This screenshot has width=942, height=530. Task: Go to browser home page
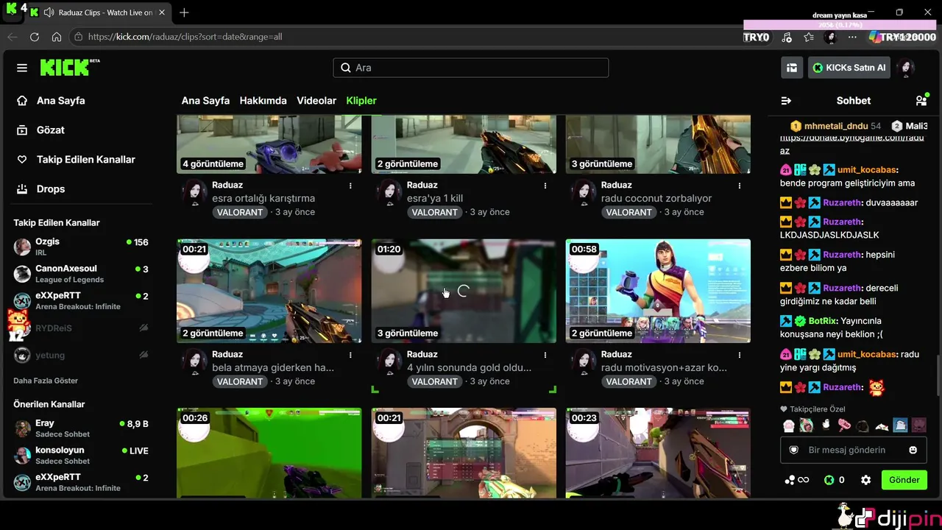[x=57, y=37]
